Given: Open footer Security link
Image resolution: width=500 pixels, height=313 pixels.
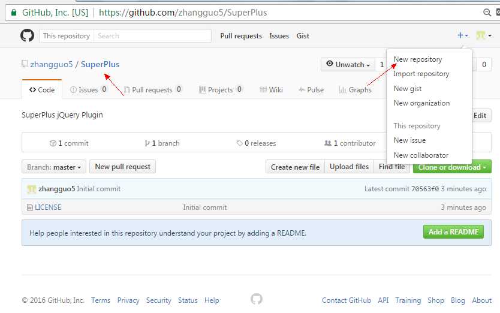Looking at the screenshot, I should pyautogui.click(x=158, y=300).
